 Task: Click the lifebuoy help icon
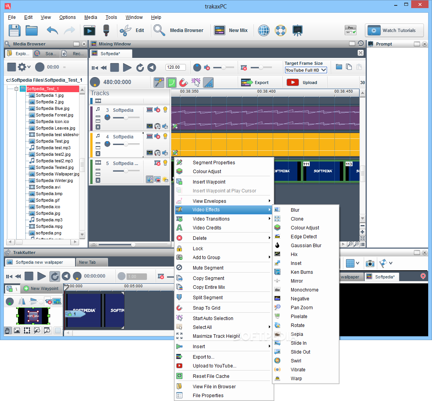click(280, 30)
